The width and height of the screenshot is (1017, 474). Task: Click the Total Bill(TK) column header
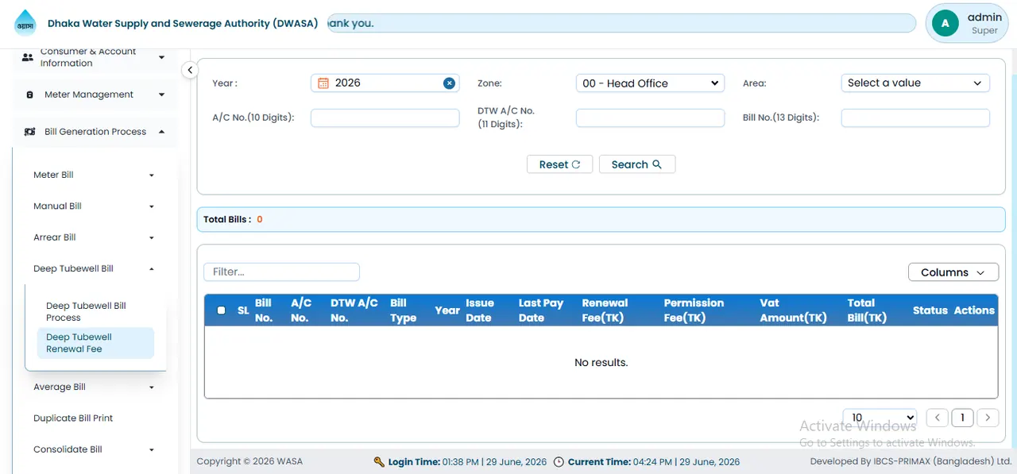point(867,310)
